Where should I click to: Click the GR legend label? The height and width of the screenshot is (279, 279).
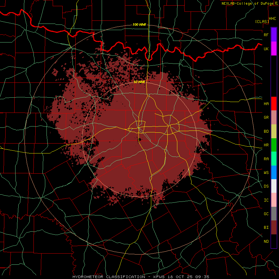tap(266, 117)
